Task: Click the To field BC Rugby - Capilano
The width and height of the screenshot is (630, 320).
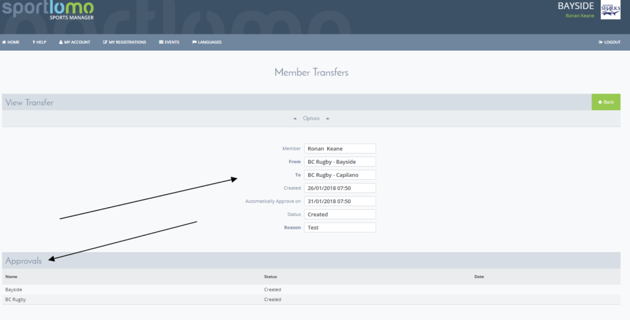Action: tap(340, 175)
